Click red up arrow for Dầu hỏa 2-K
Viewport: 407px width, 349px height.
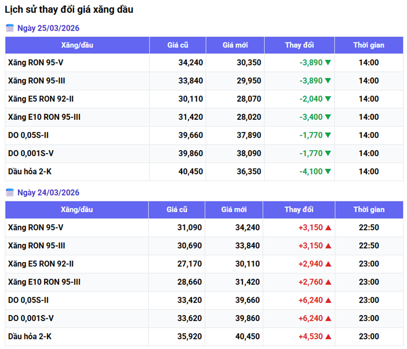click(x=328, y=336)
